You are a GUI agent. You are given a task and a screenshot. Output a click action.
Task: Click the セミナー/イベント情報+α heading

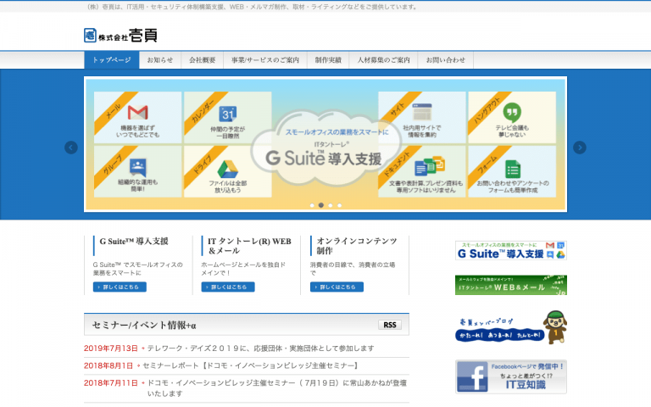point(143,326)
